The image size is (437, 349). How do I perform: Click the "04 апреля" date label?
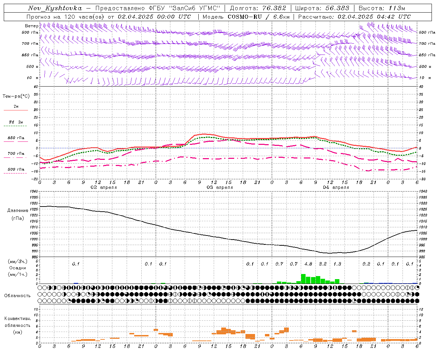coord(336,187)
